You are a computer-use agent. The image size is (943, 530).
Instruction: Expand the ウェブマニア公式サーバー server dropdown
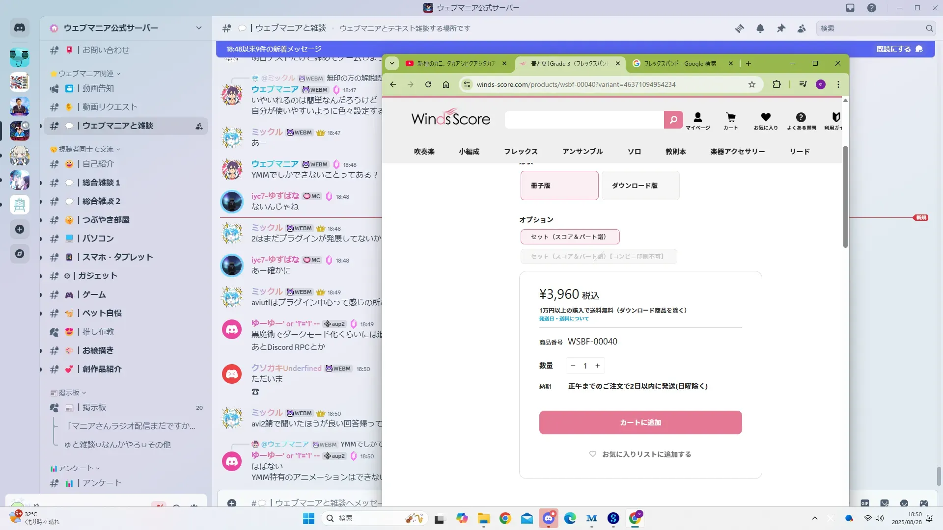pos(198,28)
